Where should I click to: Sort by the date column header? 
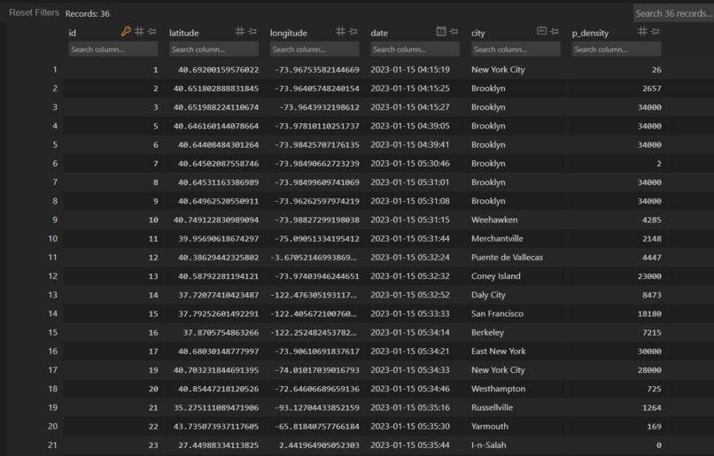(x=379, y=33)
